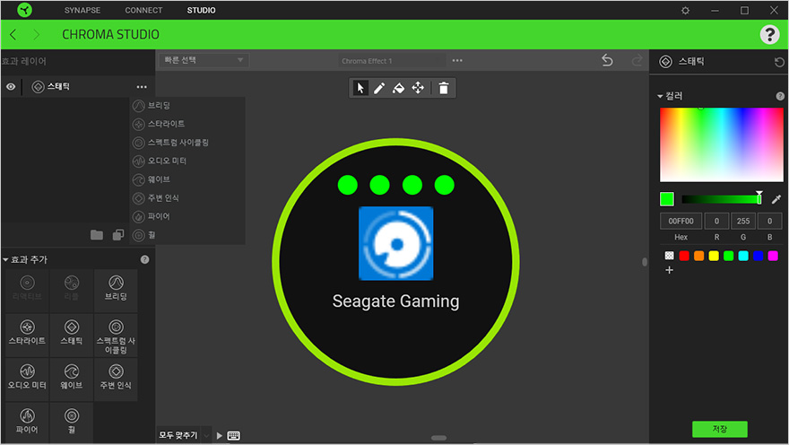Collapse the 효과 추가 section
This screenshot has height=445, width=789.
(x=5, y=260)
